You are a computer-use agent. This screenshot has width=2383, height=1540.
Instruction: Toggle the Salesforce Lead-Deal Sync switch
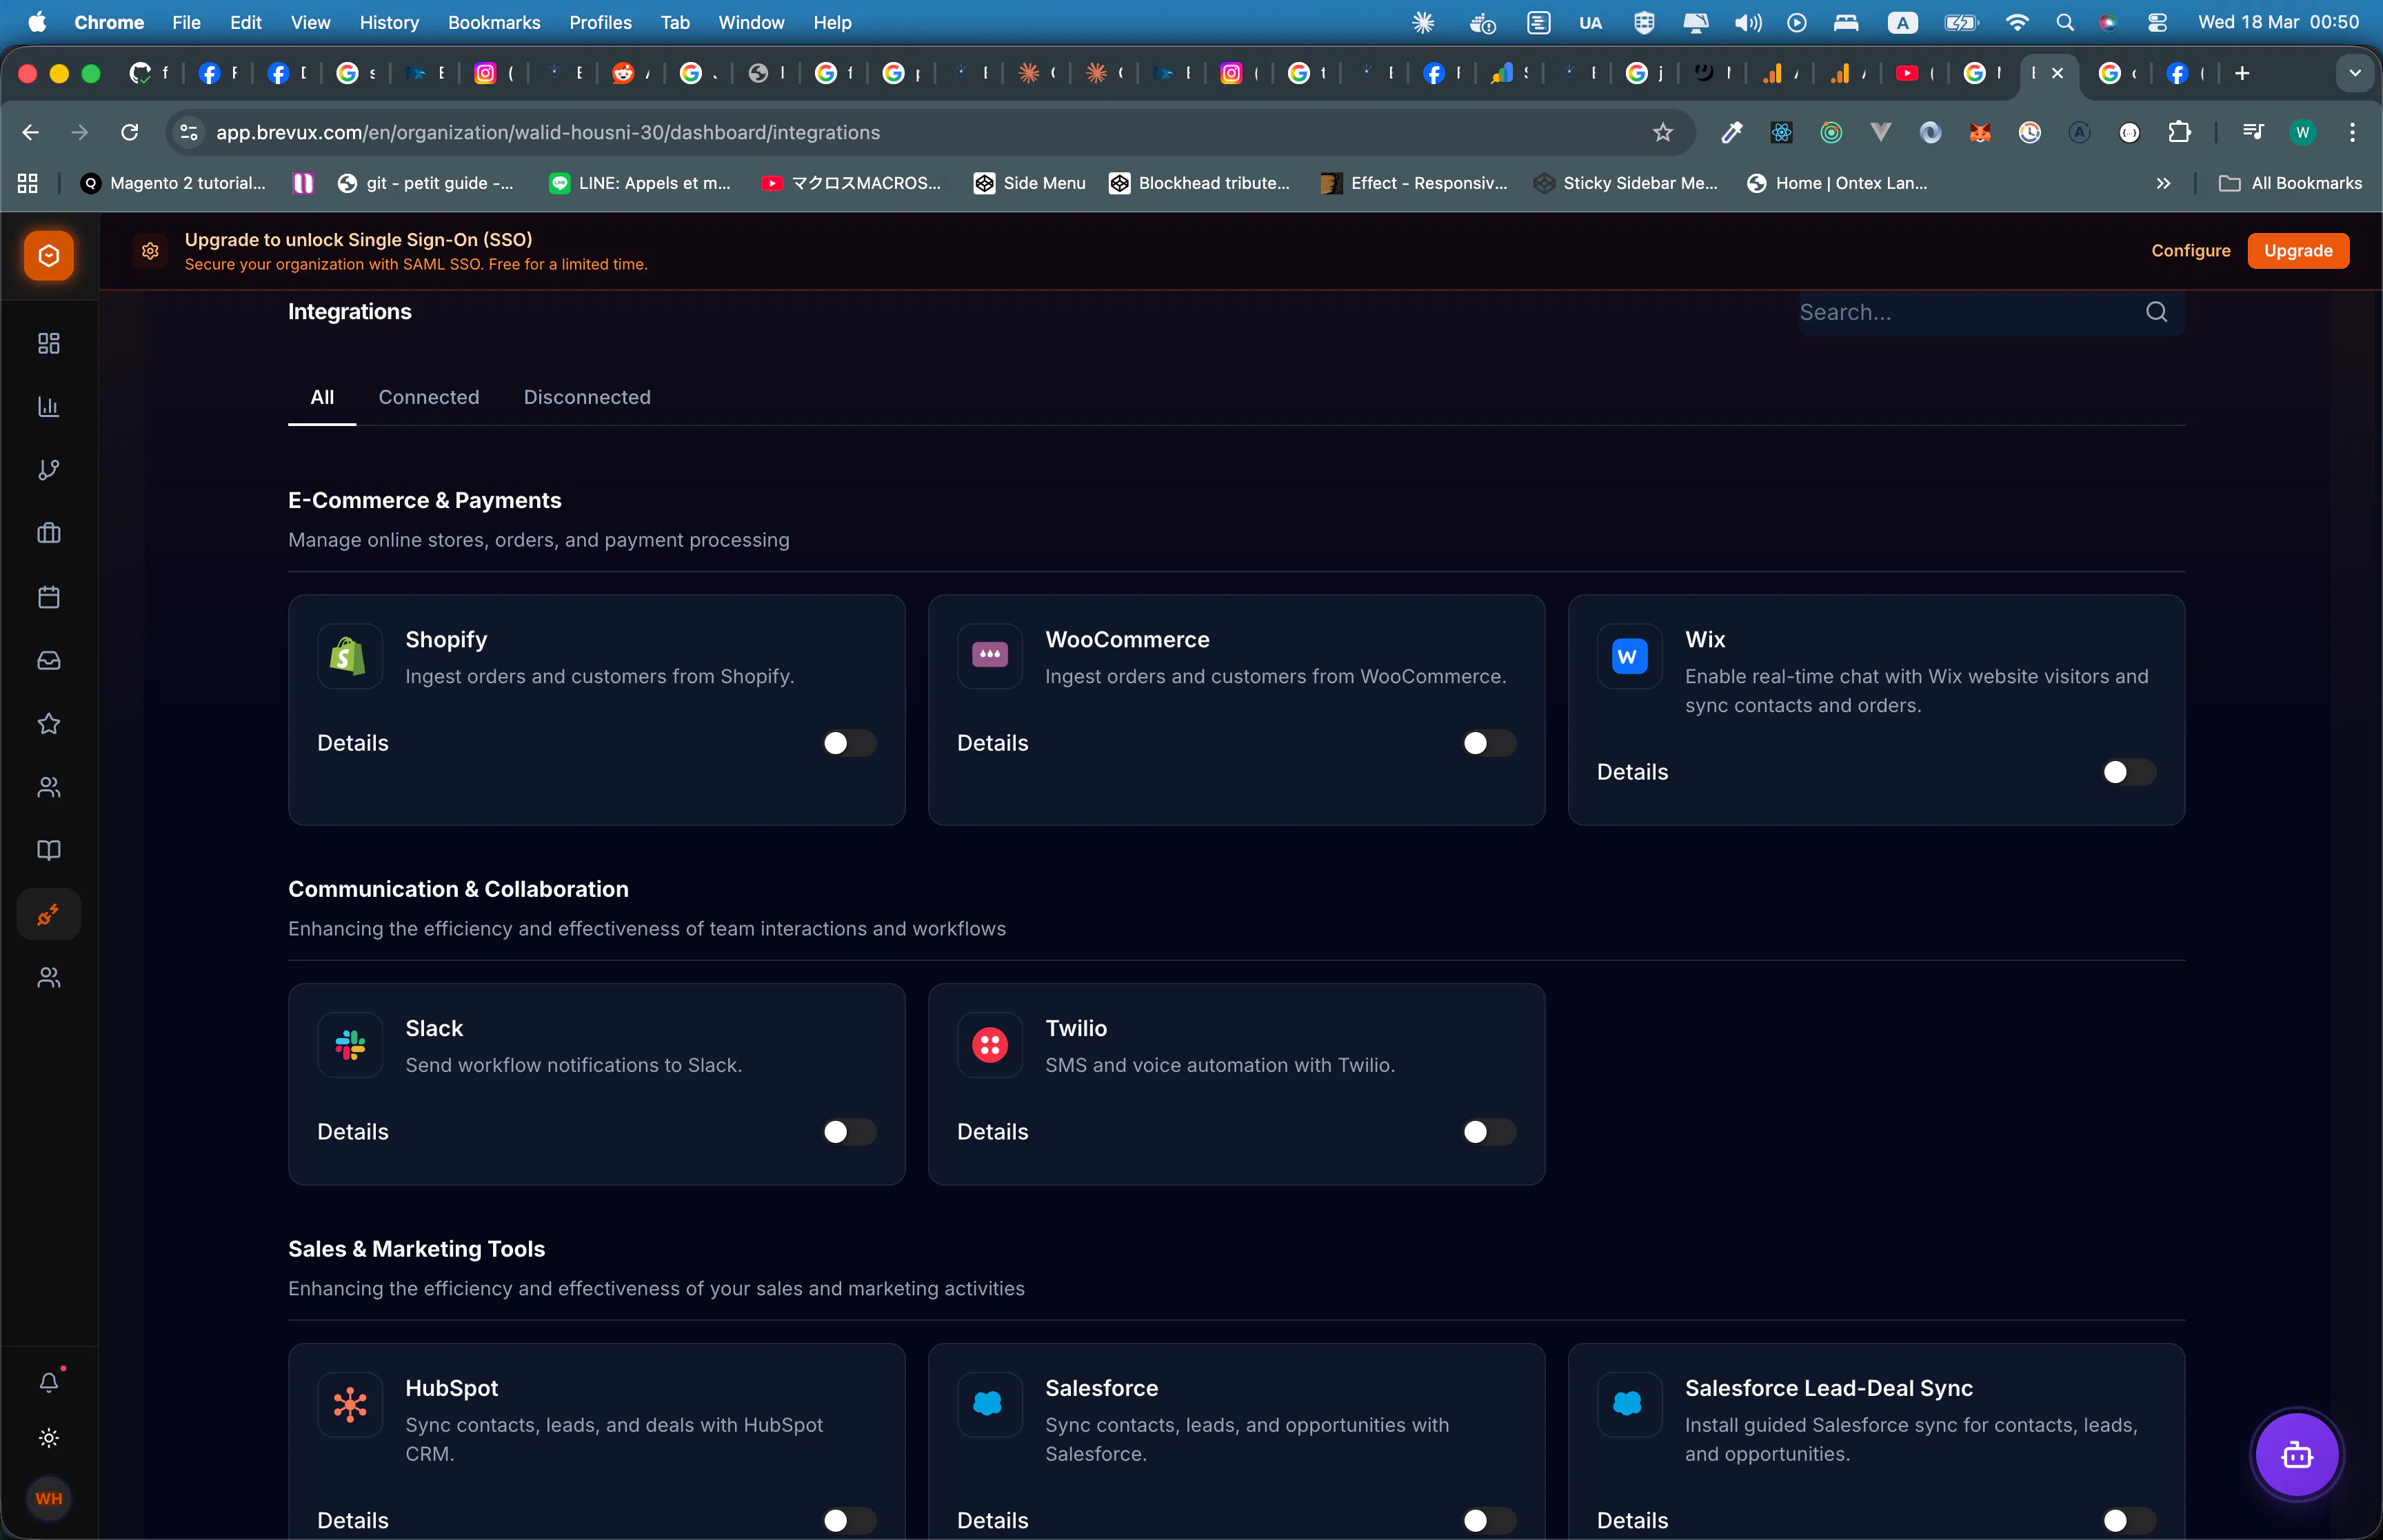2129,1521
